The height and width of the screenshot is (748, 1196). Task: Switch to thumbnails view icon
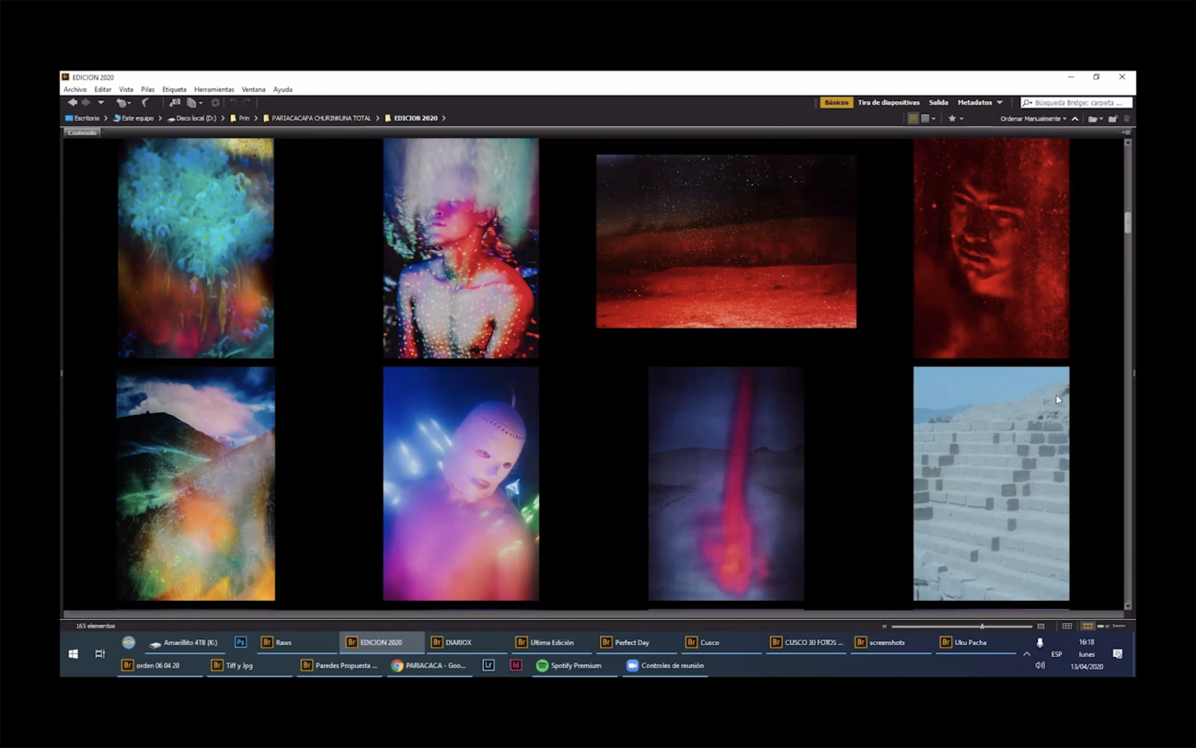point(1087,627)
